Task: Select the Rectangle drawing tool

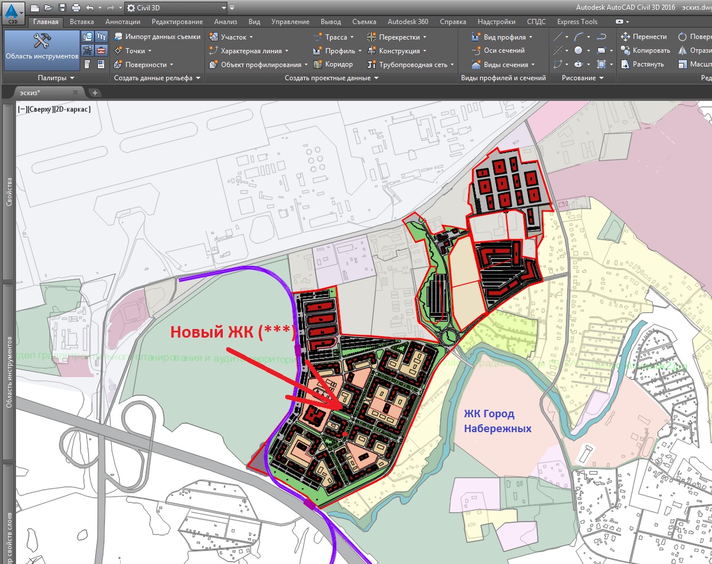Action: (601, 50)
